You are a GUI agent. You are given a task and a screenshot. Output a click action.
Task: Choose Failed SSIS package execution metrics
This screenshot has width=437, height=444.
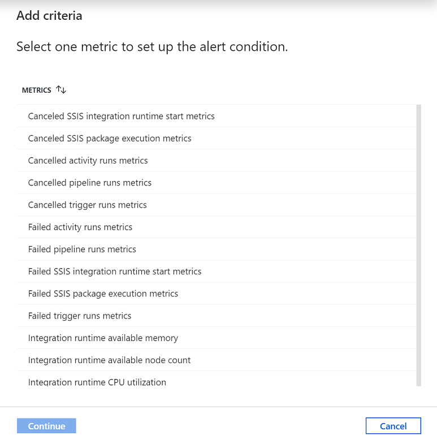pos(103,294)
